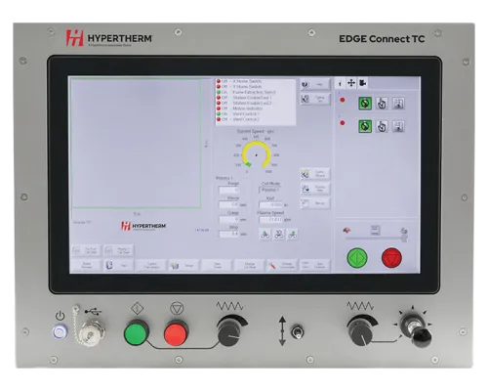This screenshot has height=391, width=488.
Task: Open the camera tab in right panel
Action: pyautogui.click(x=363, y=83)
